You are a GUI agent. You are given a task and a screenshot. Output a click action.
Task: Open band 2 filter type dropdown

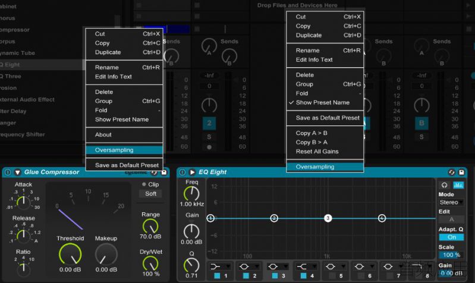249,266
